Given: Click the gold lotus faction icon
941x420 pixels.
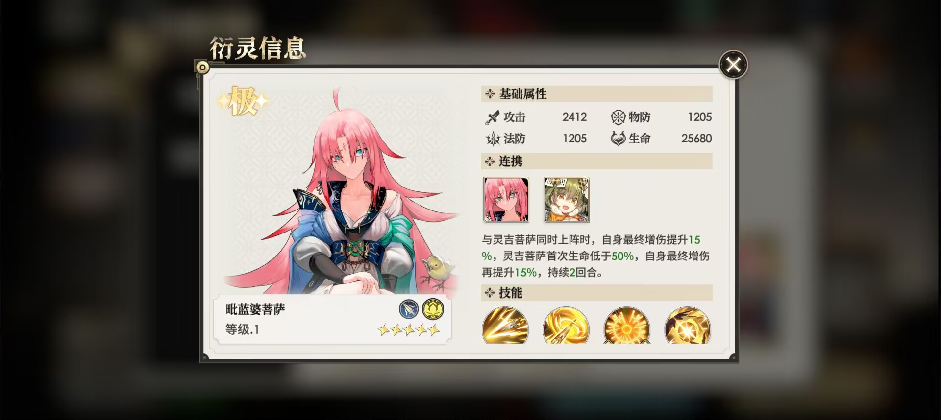Looking at the screenshot, I should (x=433, y=309).
